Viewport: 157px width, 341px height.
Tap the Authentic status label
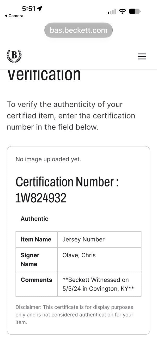[x=34, y=219]
